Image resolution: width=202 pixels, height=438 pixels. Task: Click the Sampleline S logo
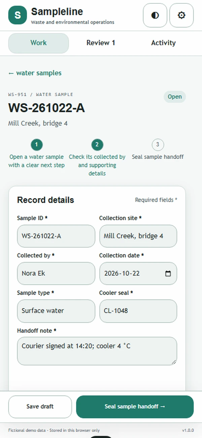(18, 15)
